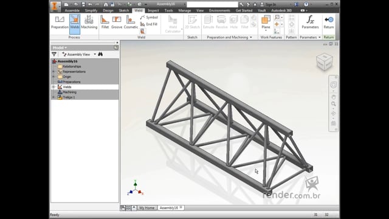Click the Redo arrow in quick access toolbar
Screen dimensions: 389x219
click(x=97, y=4)
